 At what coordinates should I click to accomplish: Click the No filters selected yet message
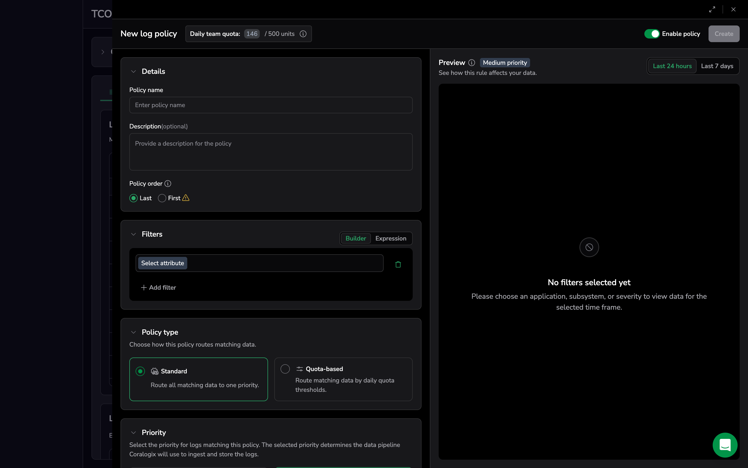(589, 282)
